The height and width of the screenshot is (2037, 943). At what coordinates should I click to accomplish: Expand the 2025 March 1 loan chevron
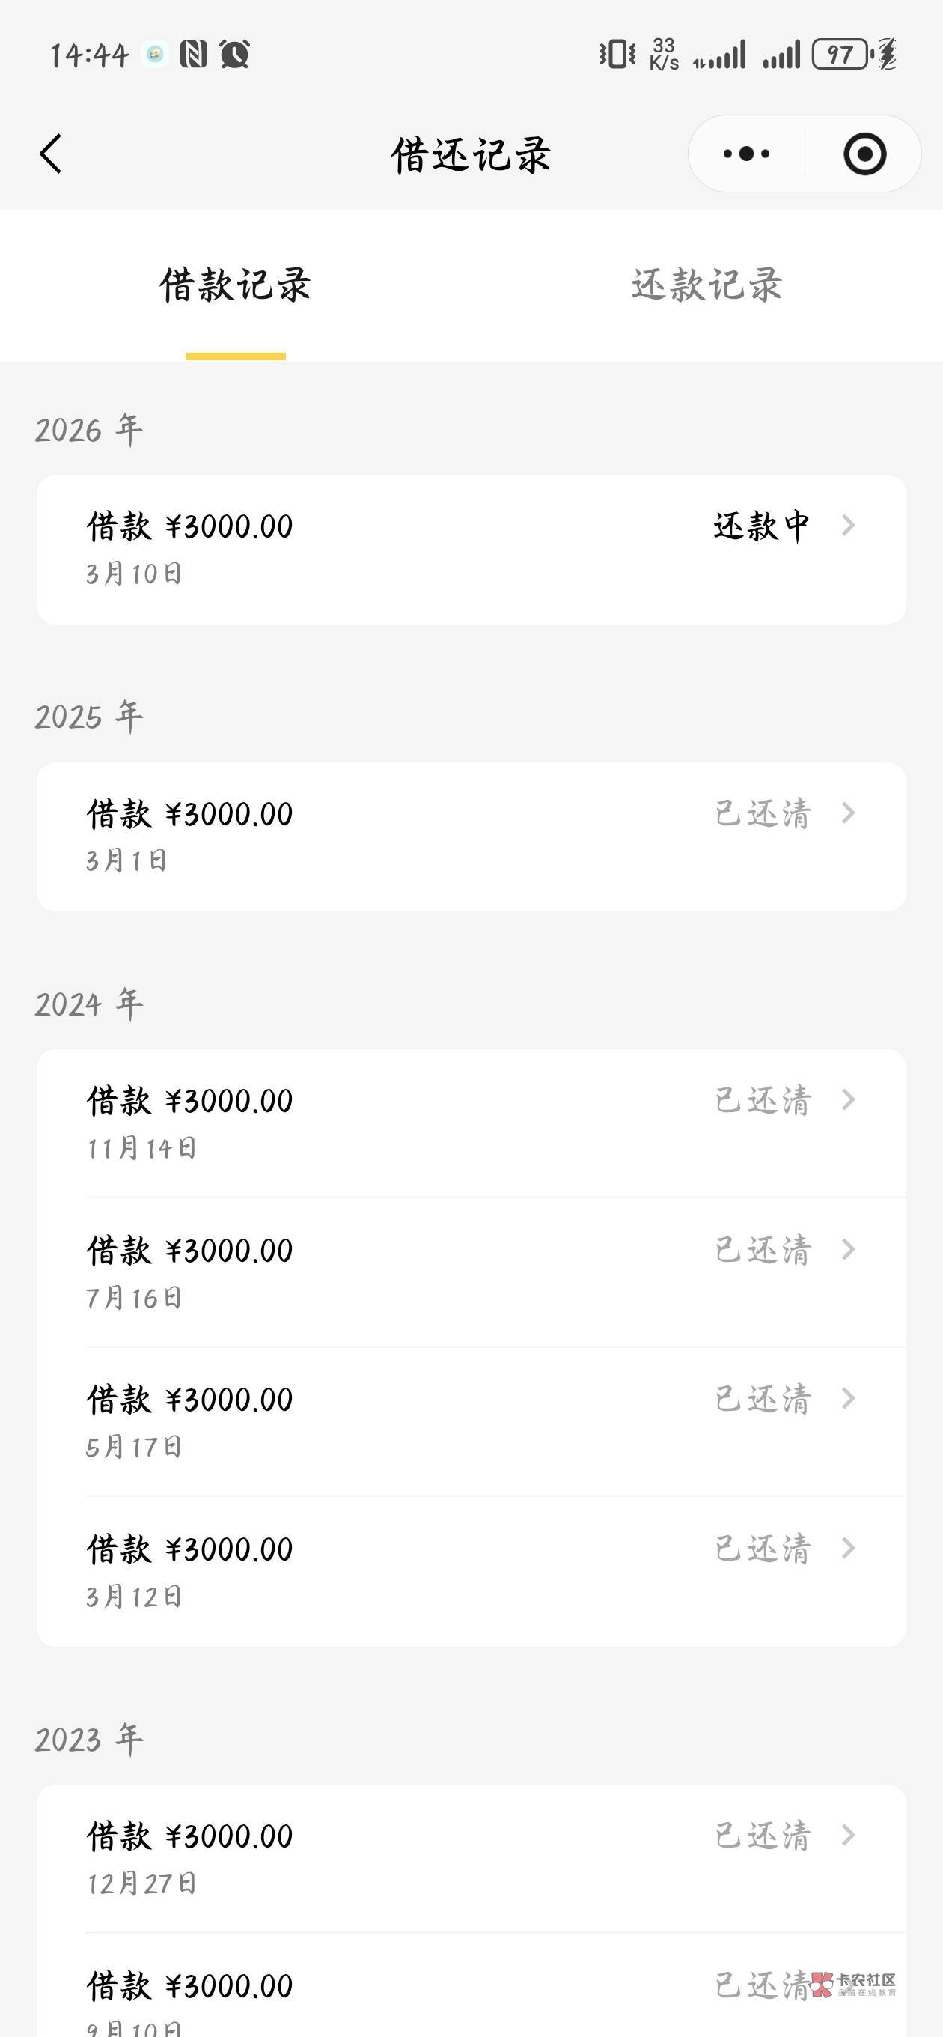[x=849, y=813]
